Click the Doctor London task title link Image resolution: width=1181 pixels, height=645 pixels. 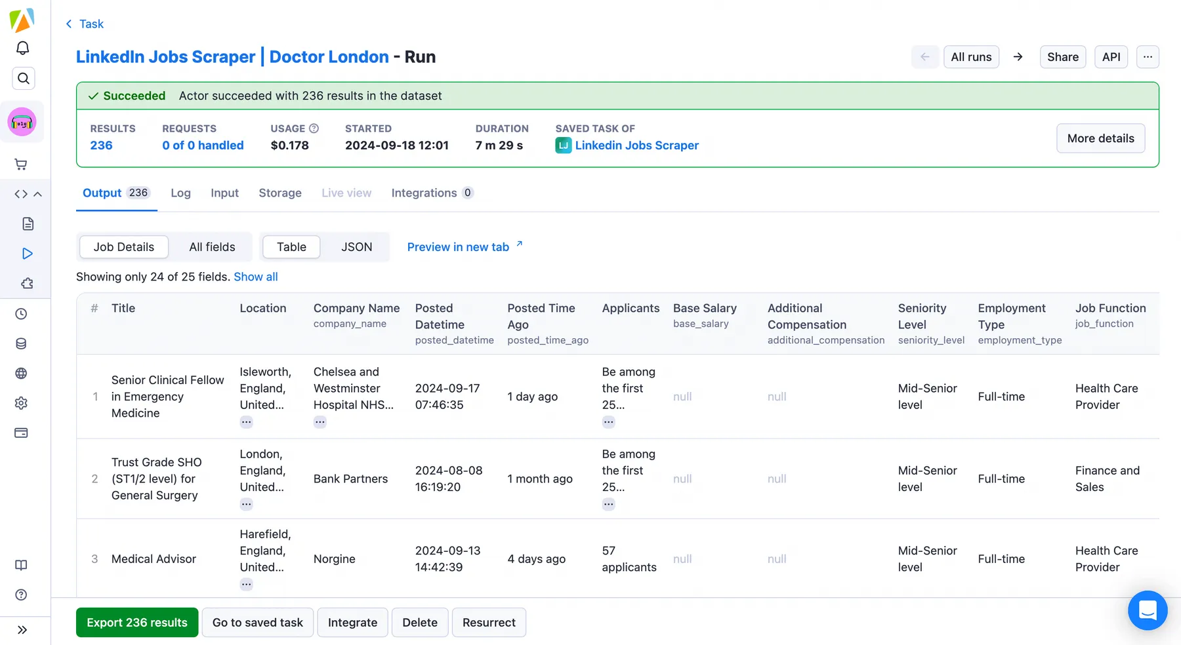coord(329,57)
